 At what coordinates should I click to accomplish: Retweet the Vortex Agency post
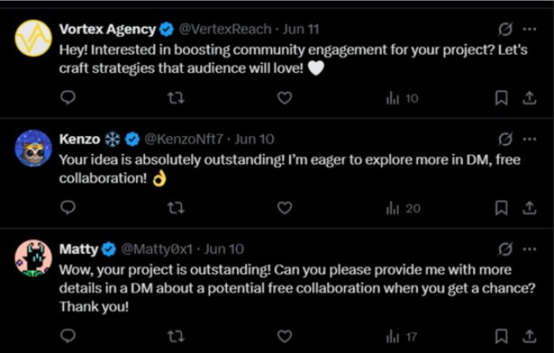coord(176,98)
